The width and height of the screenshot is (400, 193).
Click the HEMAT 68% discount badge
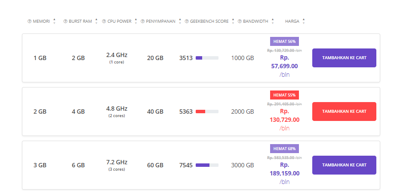coord(284,149)
